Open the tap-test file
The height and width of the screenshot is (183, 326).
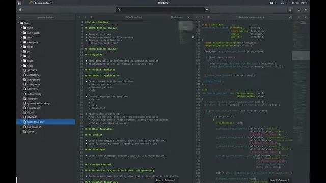pos(32,131)
